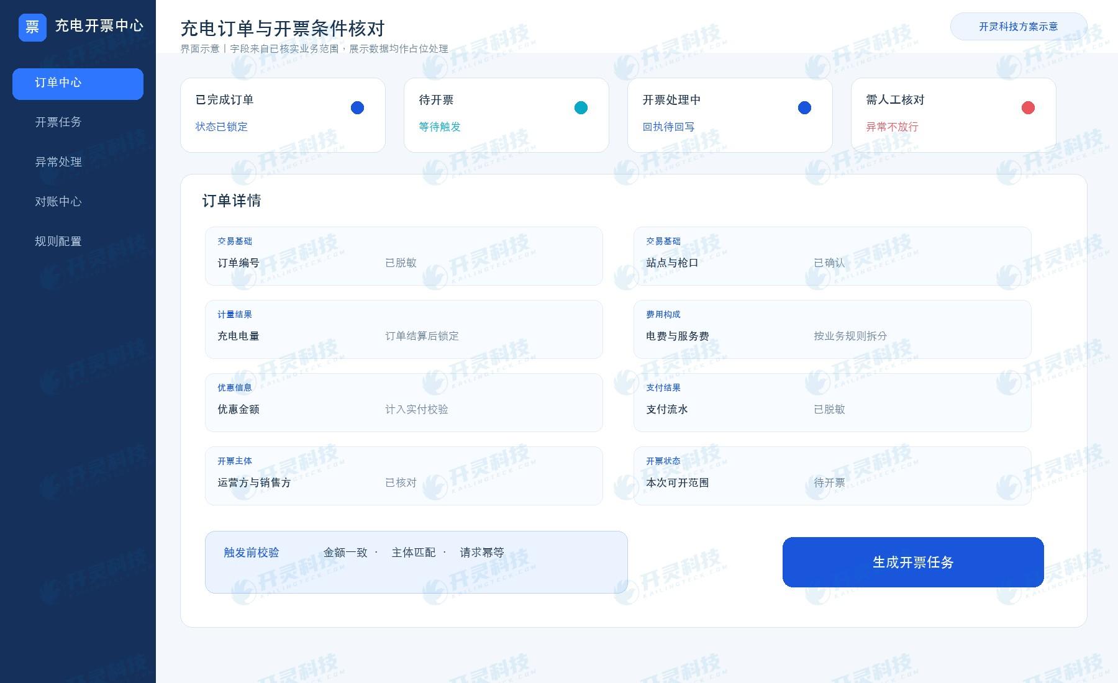Select the 本次可开范围 detail row
This screenshot has height=683, width=1118.
click(832, 476)
